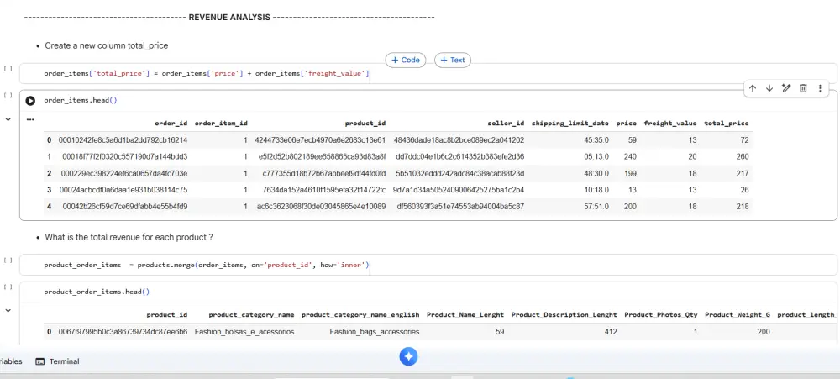Collapse output of product_order_items.head() cell
Image resolution: width=840 pixels, height=379 pixels.
(8, 310)
